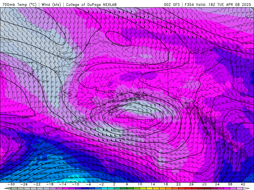This screenshot has width=254, height=190.
Task: Select the positive 14 legend label
Action: point(153,184)
